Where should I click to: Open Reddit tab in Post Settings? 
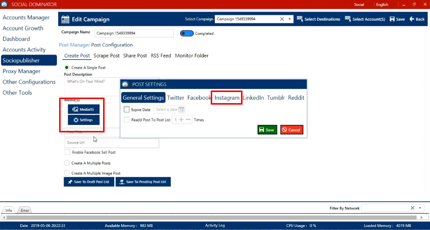coord(296,98)
